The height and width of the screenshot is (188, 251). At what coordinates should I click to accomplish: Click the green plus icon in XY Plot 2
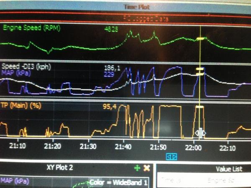pos(137,168)
